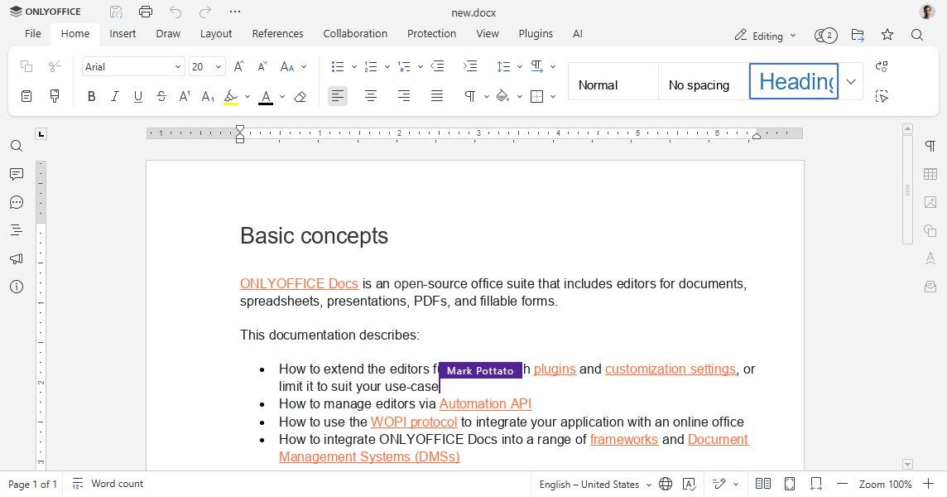
Task: Increase font size with the A-up icon
Action: coord(239,66)
